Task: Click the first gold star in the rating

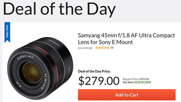Action: tap(97, 48)
